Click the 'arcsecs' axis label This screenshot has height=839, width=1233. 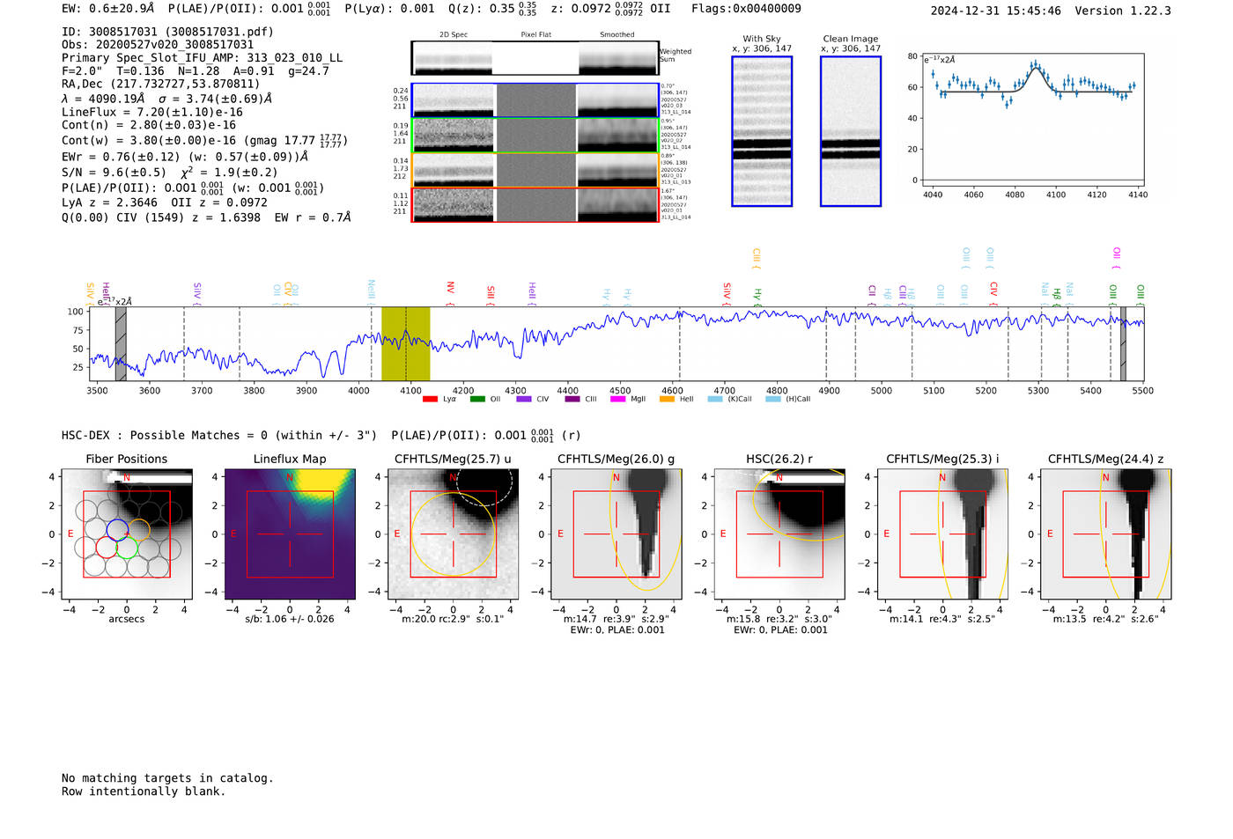pyautogui.click(x=127, y=619)
